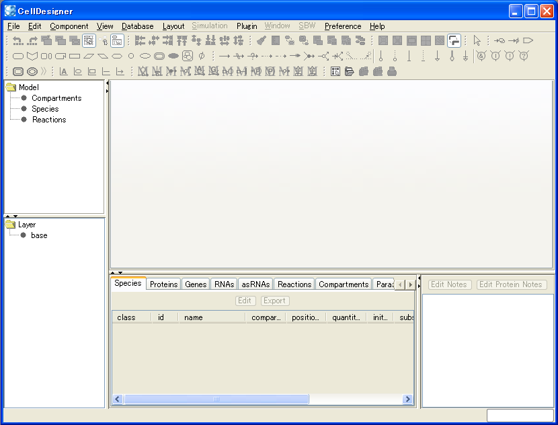Open the Component menu
Image resolution: width=558 pixels, height=425 pixels.
(69, 26)
